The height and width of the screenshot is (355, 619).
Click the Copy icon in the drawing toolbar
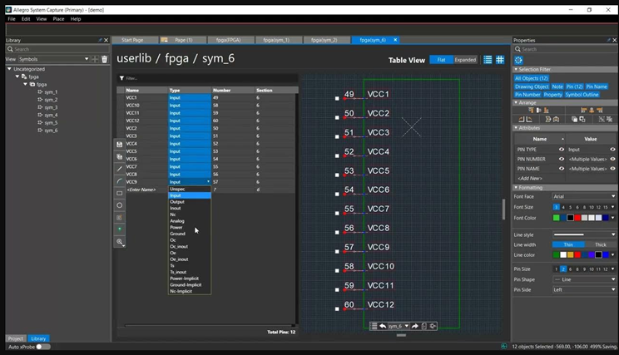point(120,156)
